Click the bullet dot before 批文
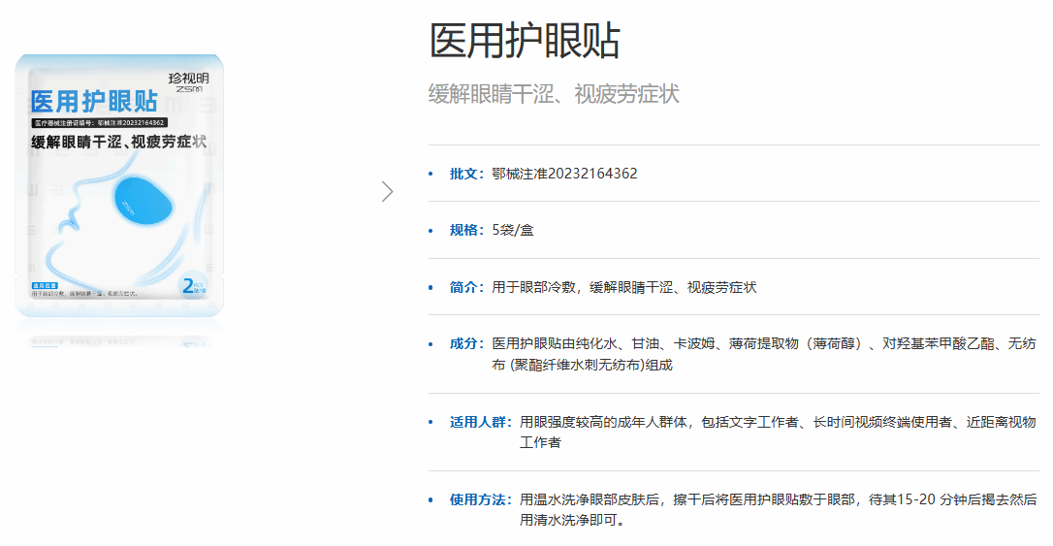This screenshot has width=1053, height=546. click(x=431, y=174)
